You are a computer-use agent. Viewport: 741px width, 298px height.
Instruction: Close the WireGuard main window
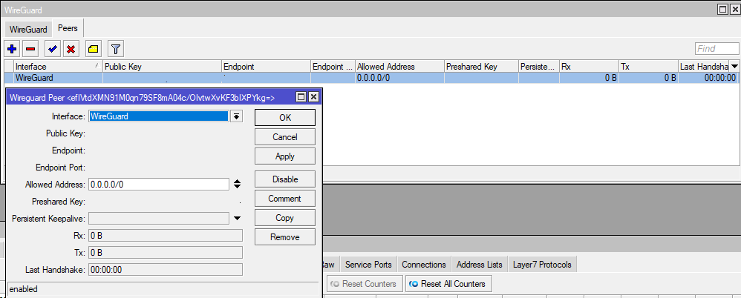734,9
